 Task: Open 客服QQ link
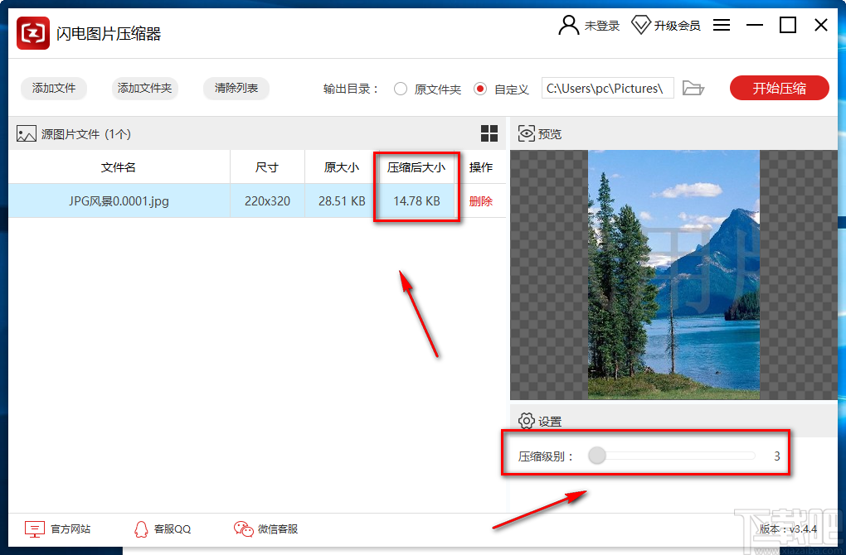click(x=173, y=529)
